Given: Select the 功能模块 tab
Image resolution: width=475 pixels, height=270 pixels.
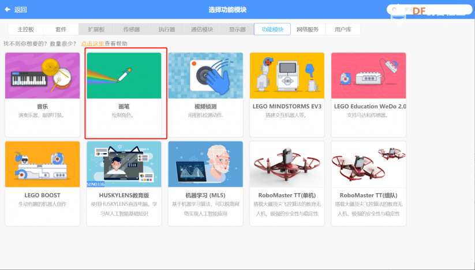Looking at the screenshot, I should (x=272, y=29).
